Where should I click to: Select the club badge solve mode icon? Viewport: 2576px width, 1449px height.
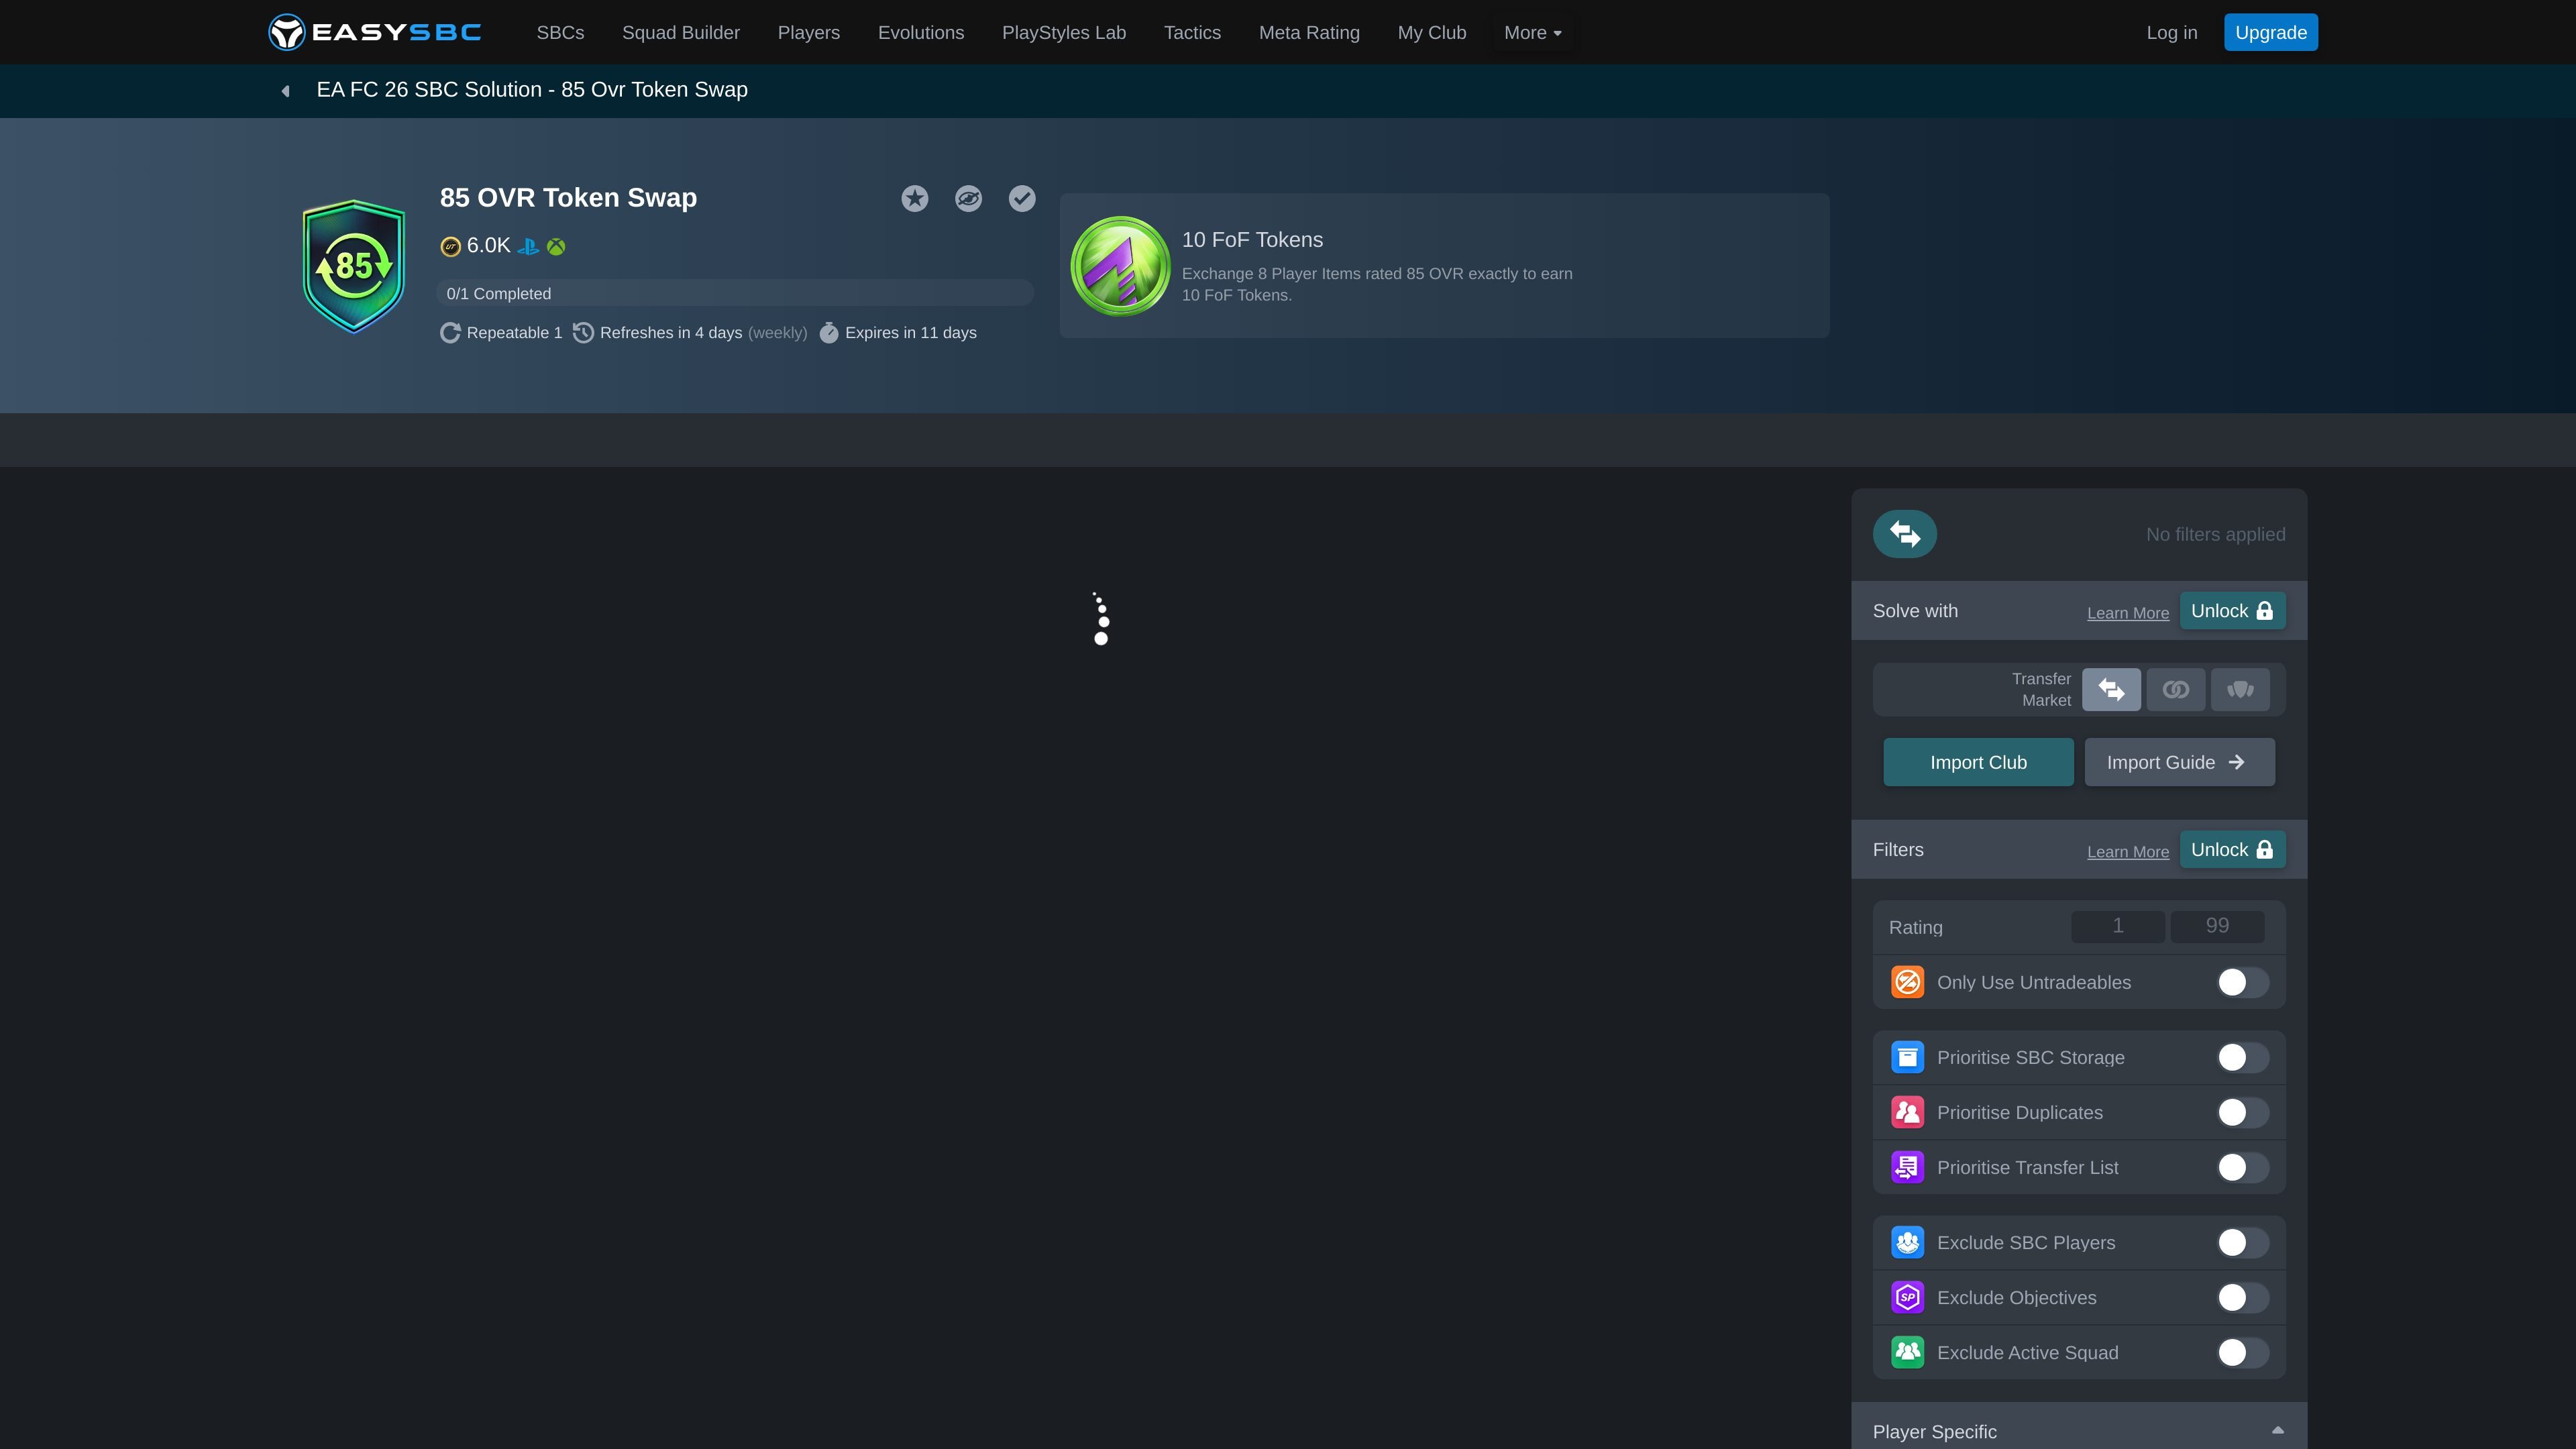click(2240, 690)
